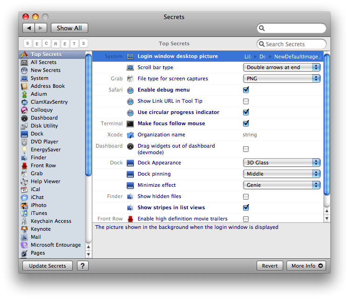The height and width of the screenshot is (299, 349).
Task: Select Login window desktop picture row
Action: point(208,56)
